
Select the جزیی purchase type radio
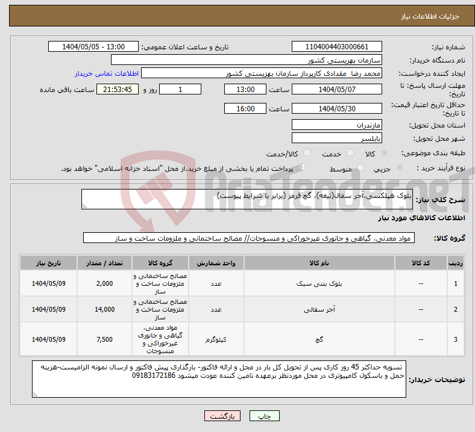pos(400,167)
